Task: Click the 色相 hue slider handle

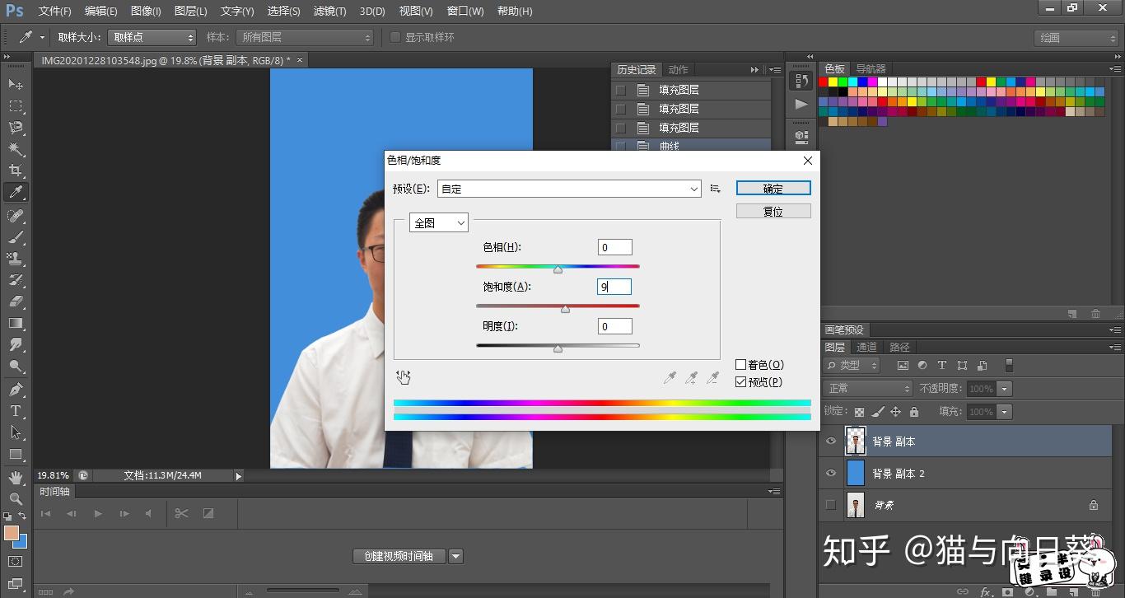Action: click(558, 269)
